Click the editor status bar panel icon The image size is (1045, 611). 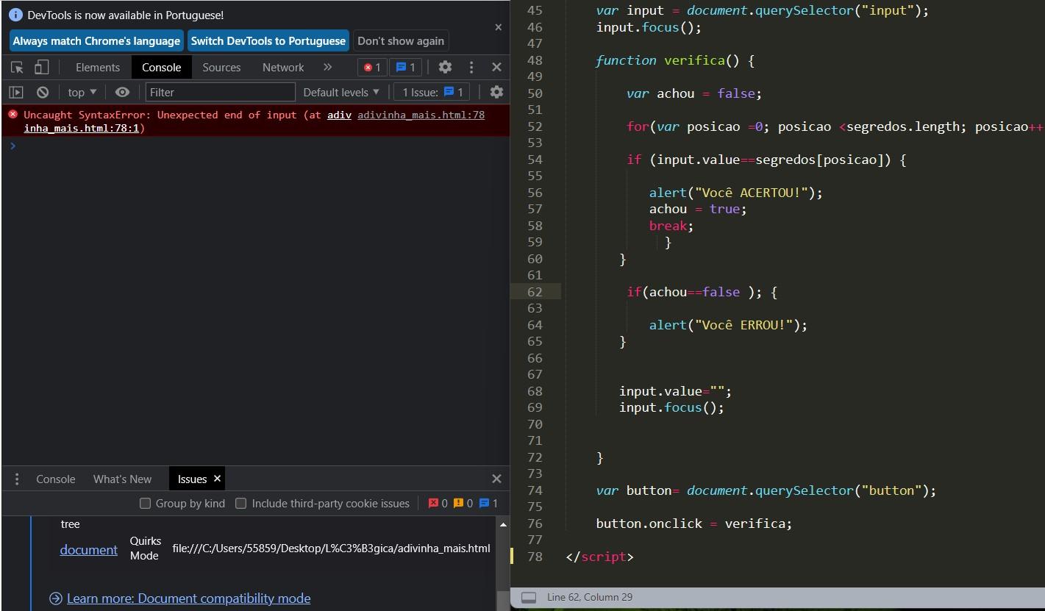point(529,598)
